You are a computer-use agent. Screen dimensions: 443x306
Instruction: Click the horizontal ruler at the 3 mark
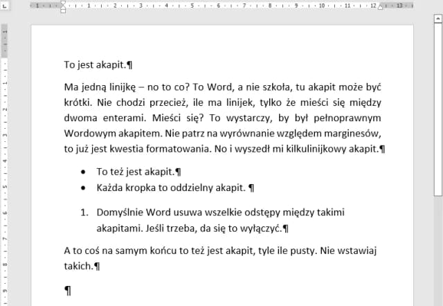coord(142,6)
